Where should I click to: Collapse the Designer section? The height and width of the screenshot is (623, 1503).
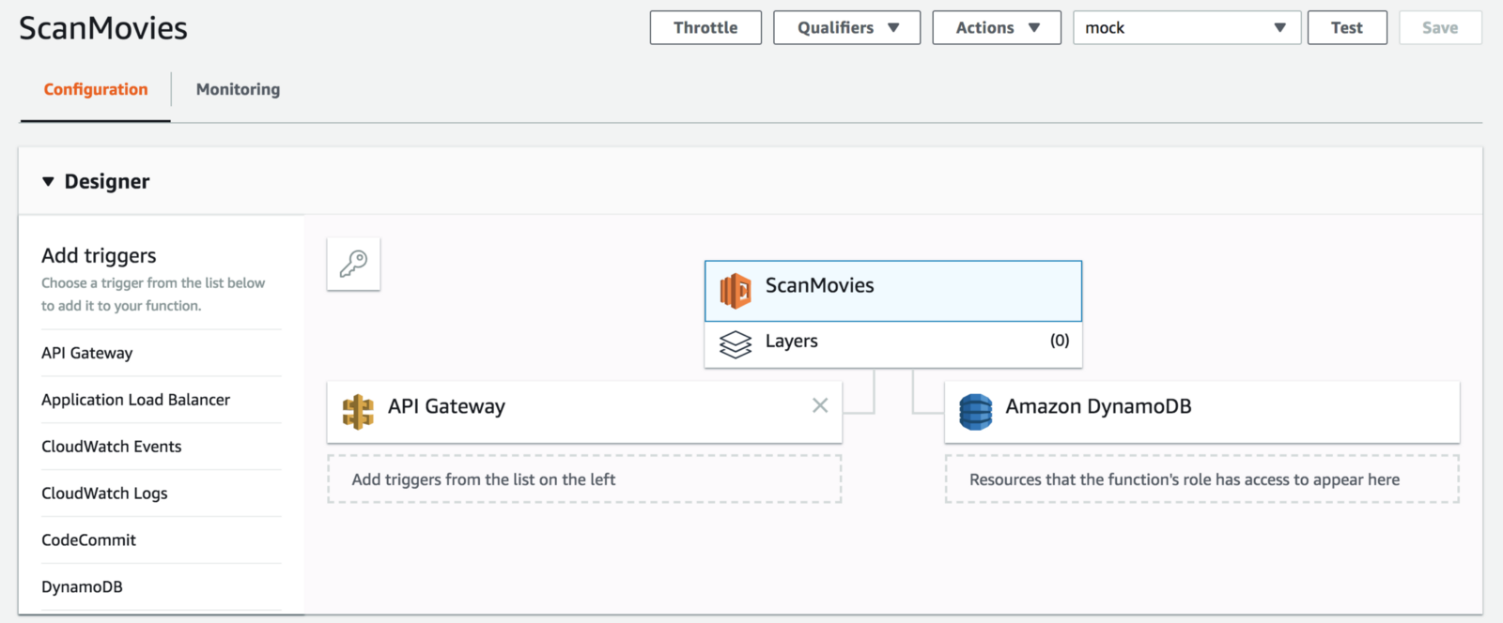(x=49, y=182)
